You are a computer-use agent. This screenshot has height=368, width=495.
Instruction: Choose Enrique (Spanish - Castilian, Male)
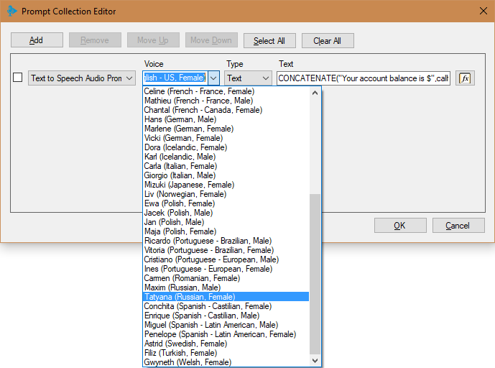(x=226, y=316)
